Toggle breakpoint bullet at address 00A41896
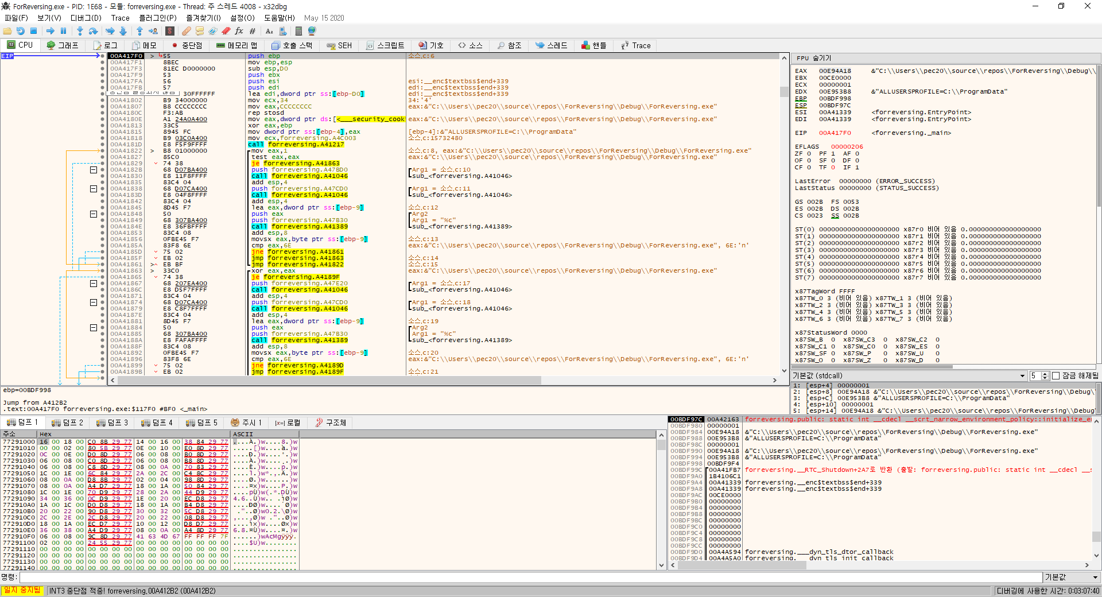 [103, 359]
